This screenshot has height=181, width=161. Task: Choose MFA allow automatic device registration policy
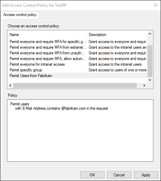click(x=78, y=59)
